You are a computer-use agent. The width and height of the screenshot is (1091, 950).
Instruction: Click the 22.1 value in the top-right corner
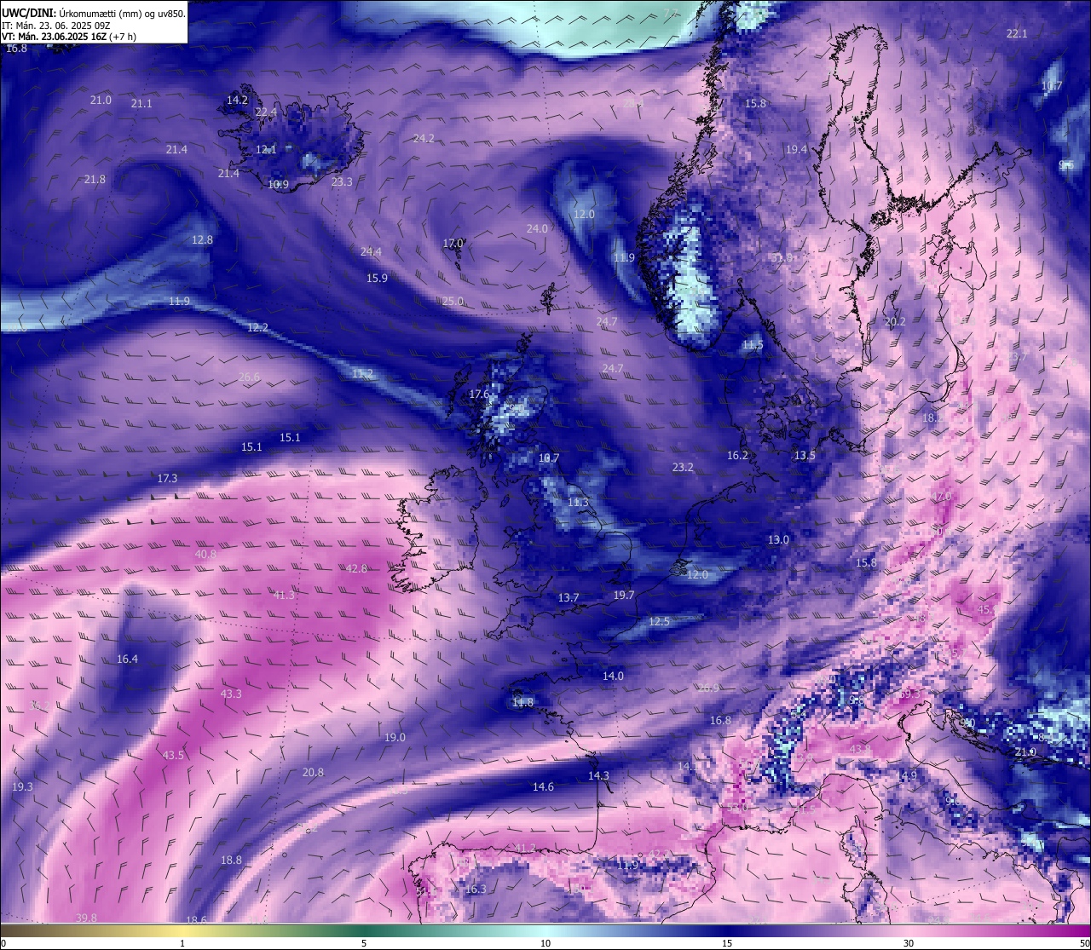click(x=1017, y=33)
